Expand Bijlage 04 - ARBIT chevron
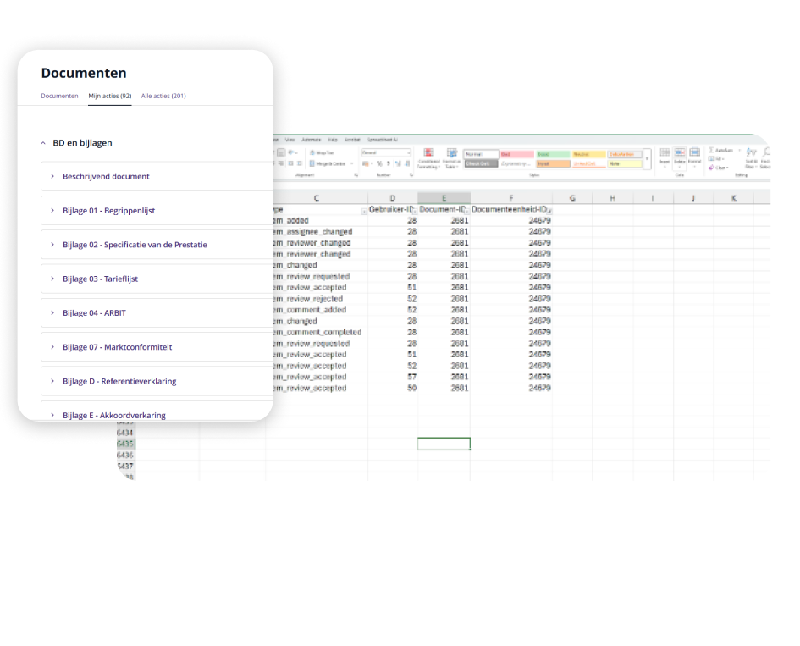The height and width of the screenshot is (646, 800). click(52, 312)
